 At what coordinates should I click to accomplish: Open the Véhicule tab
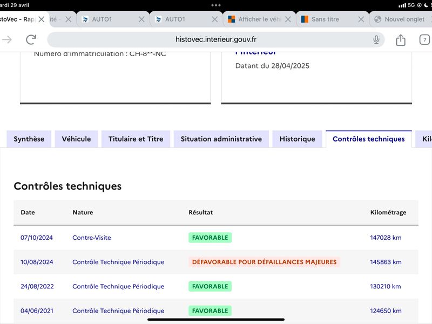76,139
